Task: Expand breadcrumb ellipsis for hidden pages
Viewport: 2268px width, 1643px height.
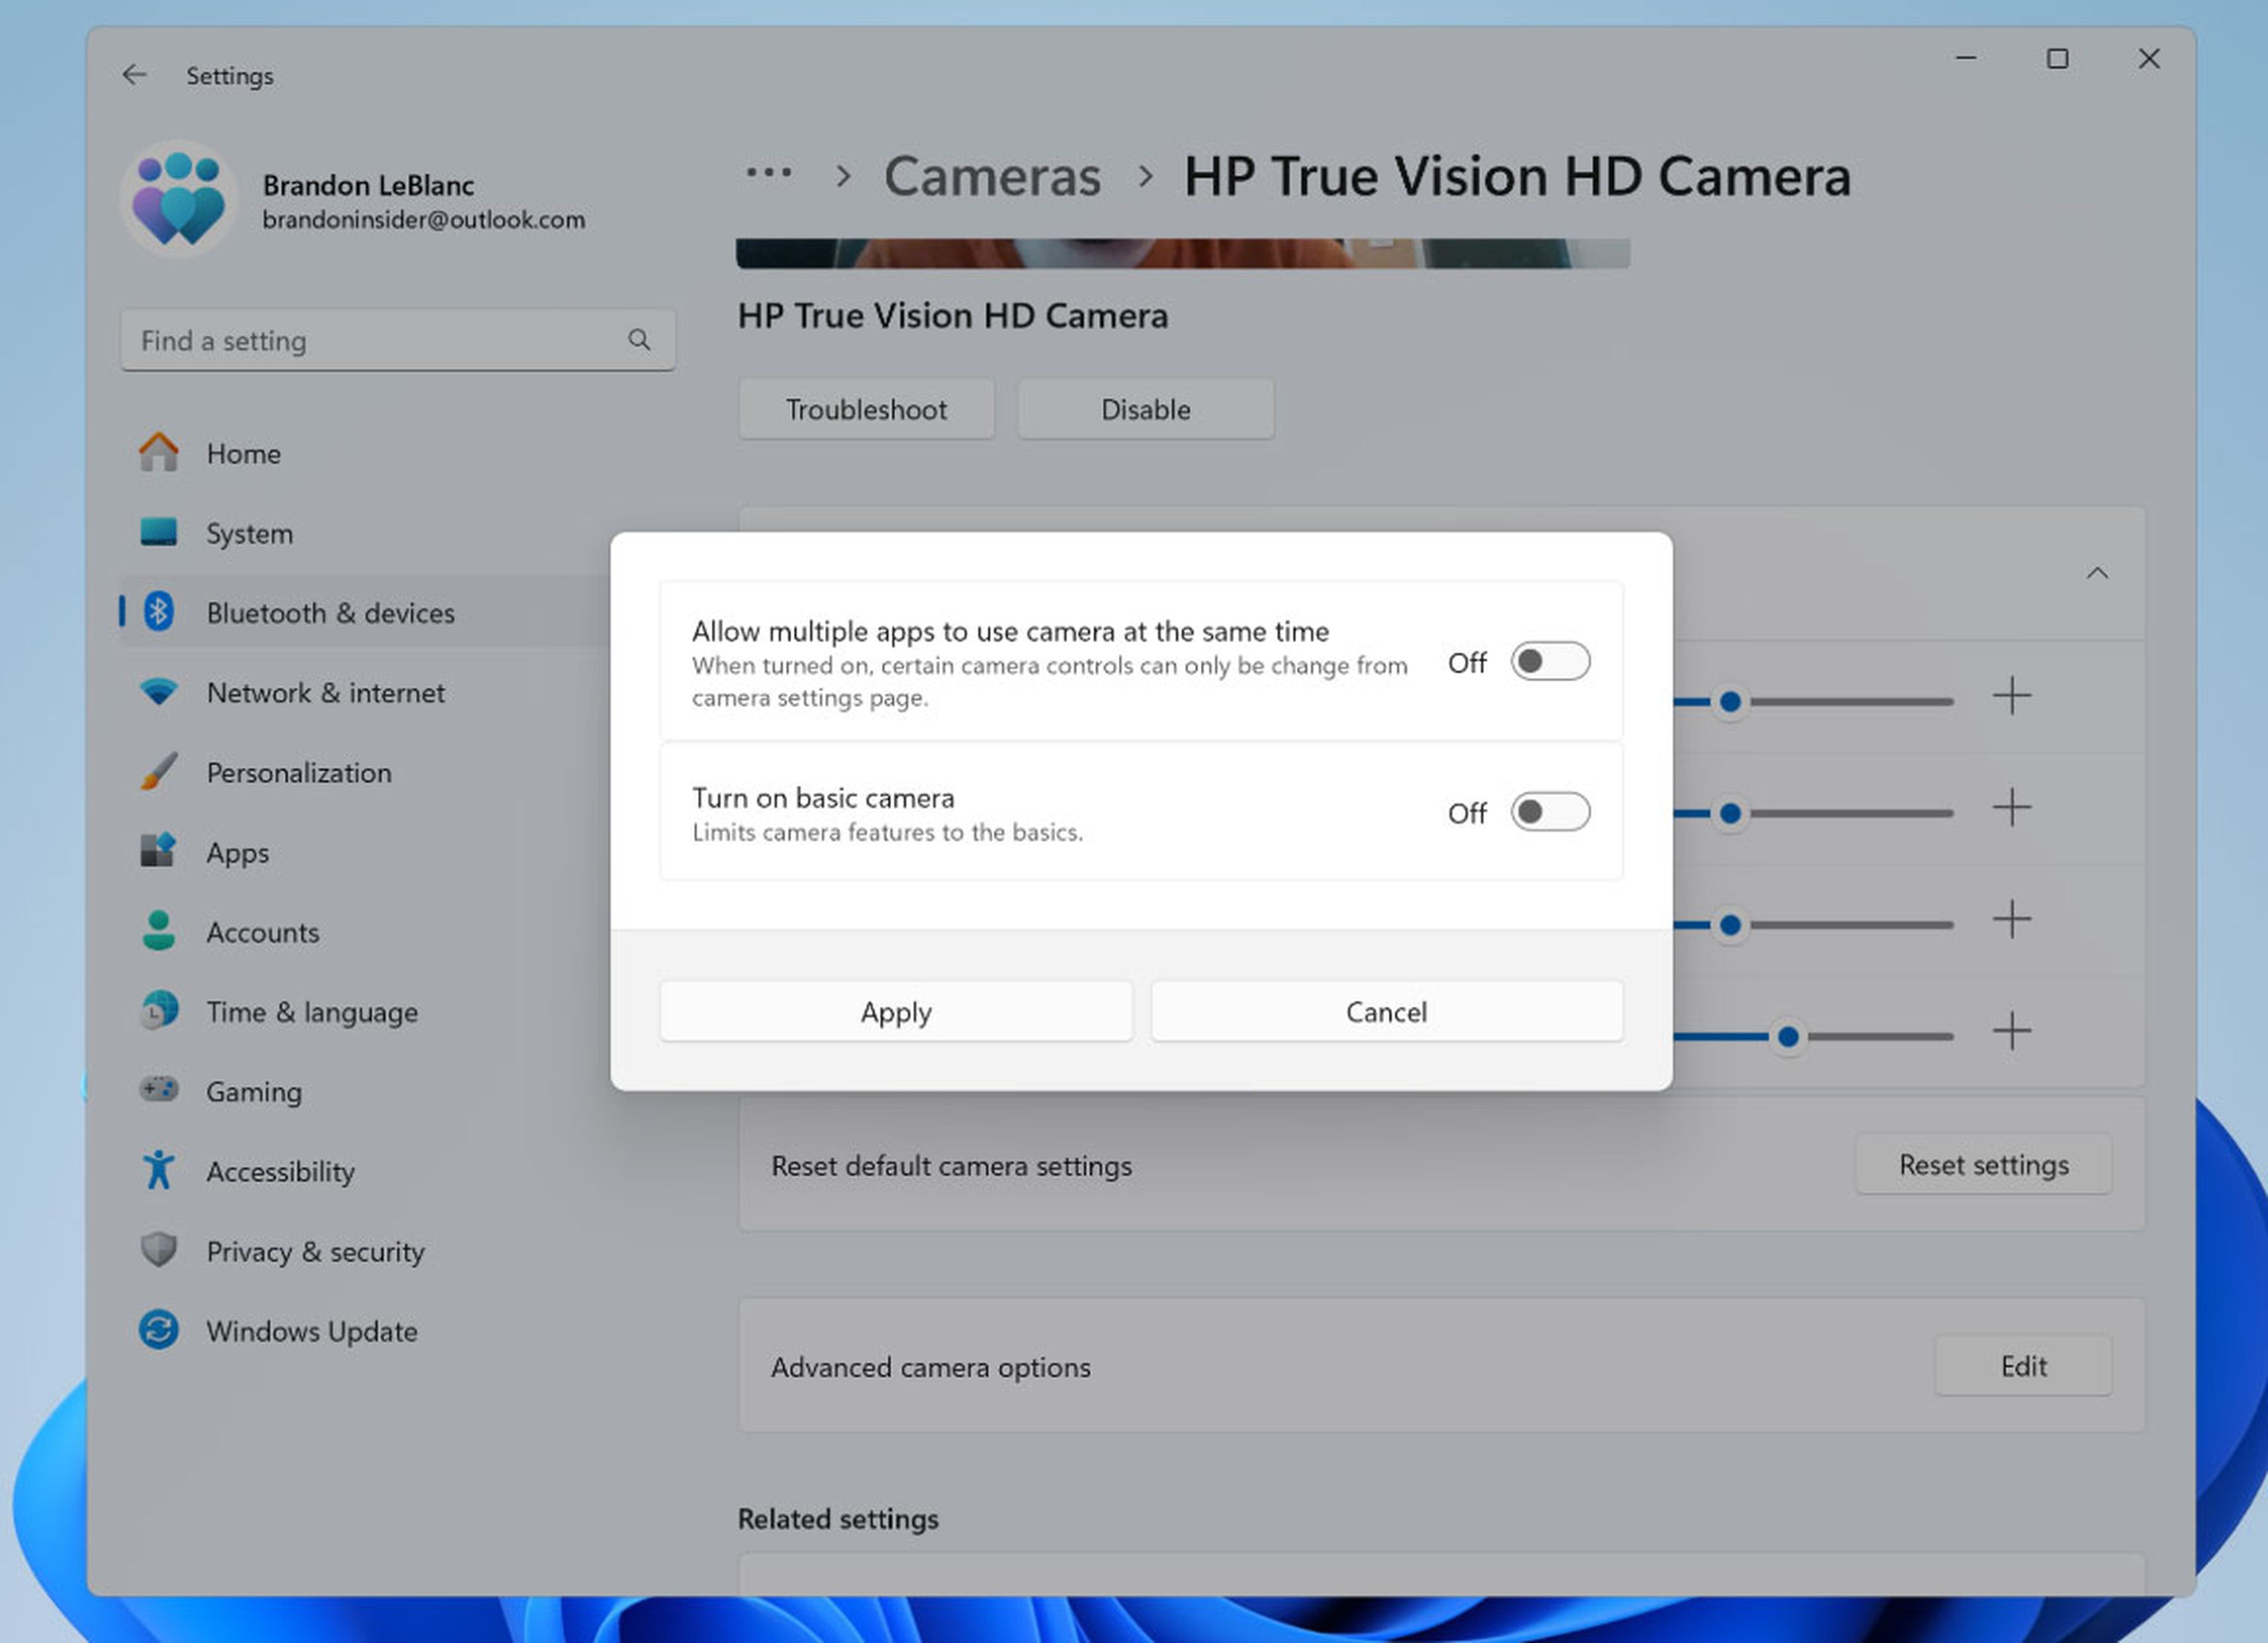Action: point(768,175)
